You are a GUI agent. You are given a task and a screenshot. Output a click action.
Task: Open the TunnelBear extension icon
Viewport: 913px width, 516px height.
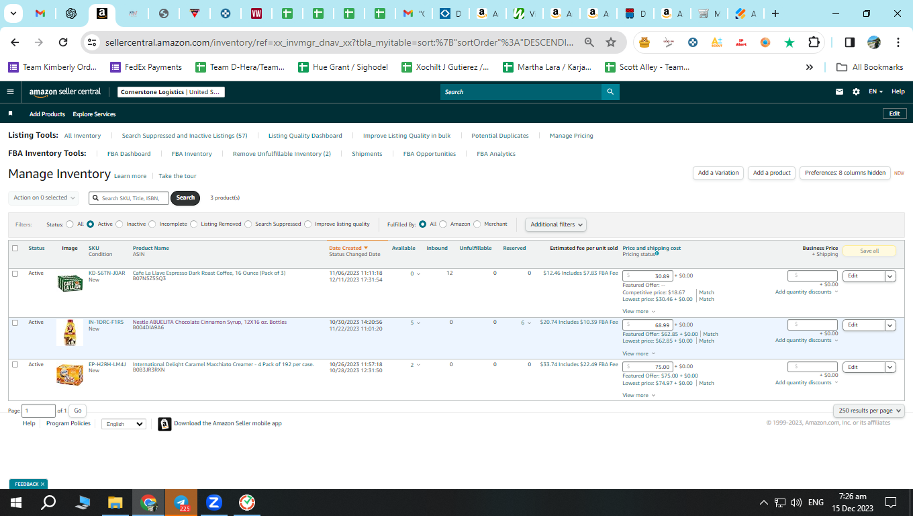pos(644,42)
